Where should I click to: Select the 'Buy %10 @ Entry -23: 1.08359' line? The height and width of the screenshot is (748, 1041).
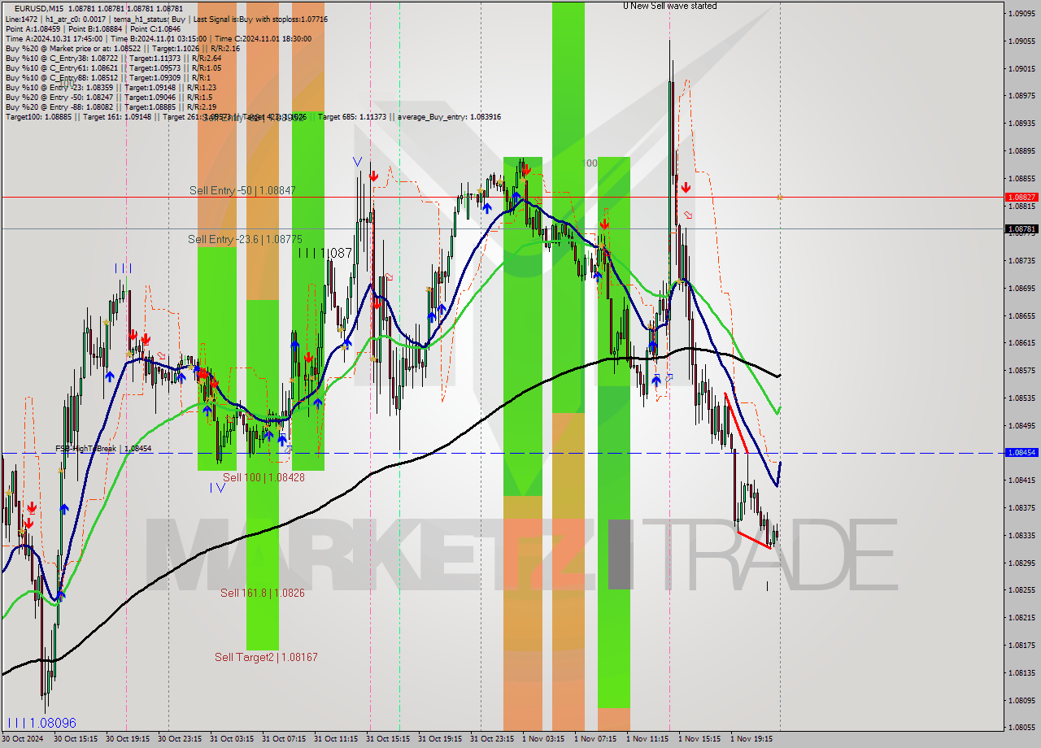111,87
